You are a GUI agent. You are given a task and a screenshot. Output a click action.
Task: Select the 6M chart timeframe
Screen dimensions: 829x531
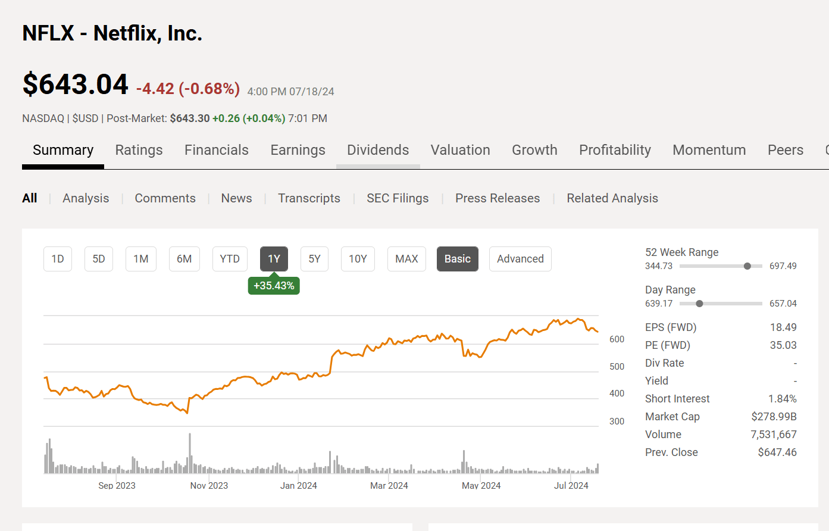coord(184,259)
